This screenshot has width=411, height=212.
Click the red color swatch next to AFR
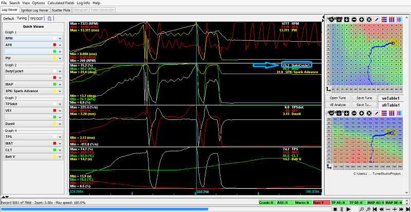pyautogui.click(x=54, y=45)
